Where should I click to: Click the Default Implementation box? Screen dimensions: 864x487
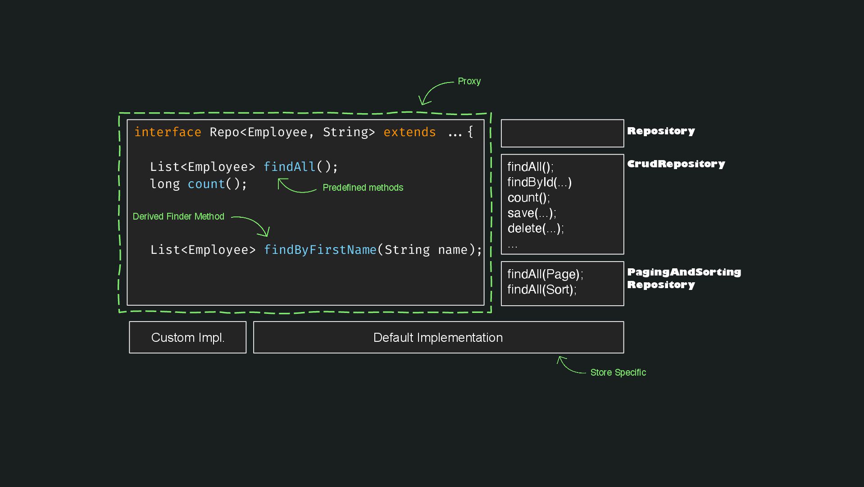(438, 337)
